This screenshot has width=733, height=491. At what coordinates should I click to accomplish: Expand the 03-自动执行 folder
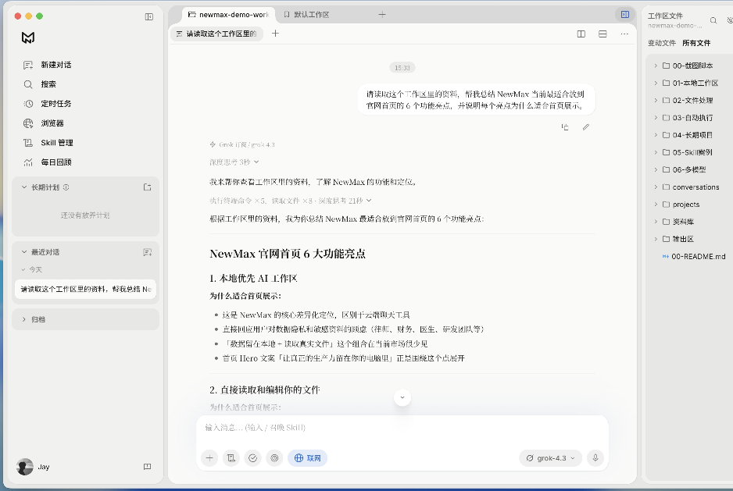656,118
